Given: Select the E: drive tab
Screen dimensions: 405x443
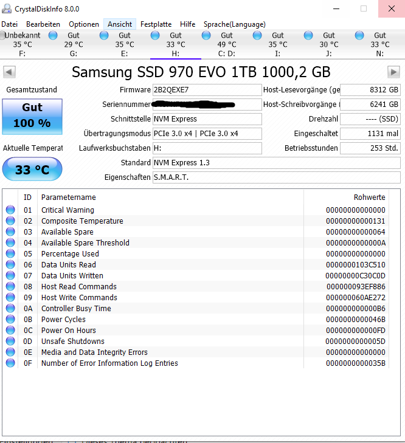Looking at the screenshot, I should coord(125,44).
